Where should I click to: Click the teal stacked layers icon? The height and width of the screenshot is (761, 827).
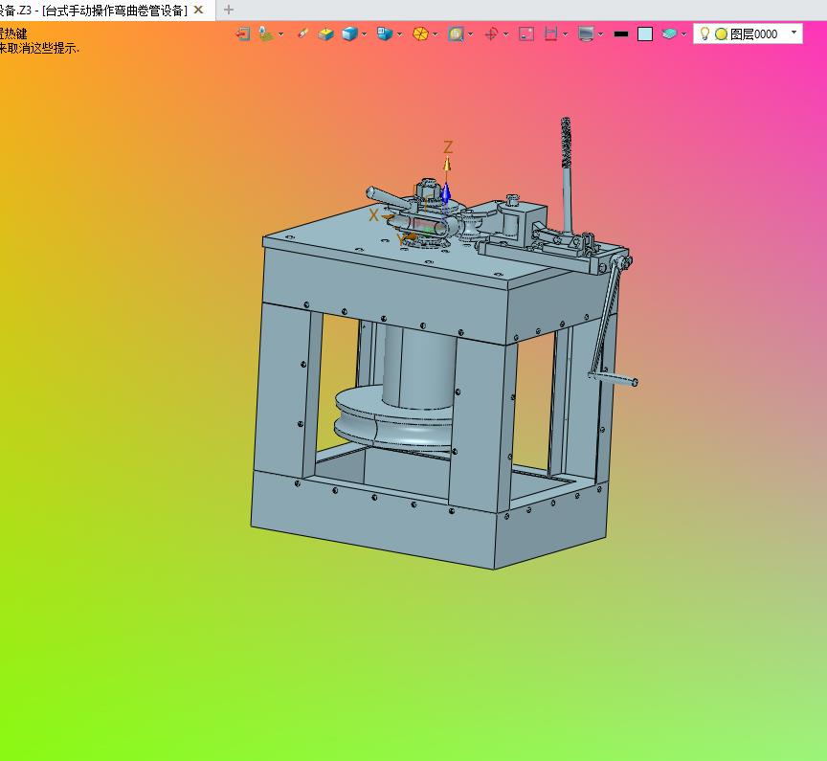669,34
